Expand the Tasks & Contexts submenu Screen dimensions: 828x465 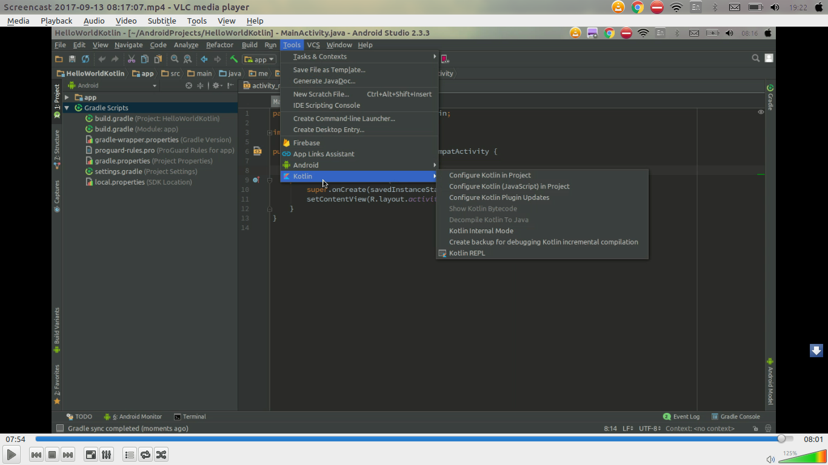tap(359, 57)
